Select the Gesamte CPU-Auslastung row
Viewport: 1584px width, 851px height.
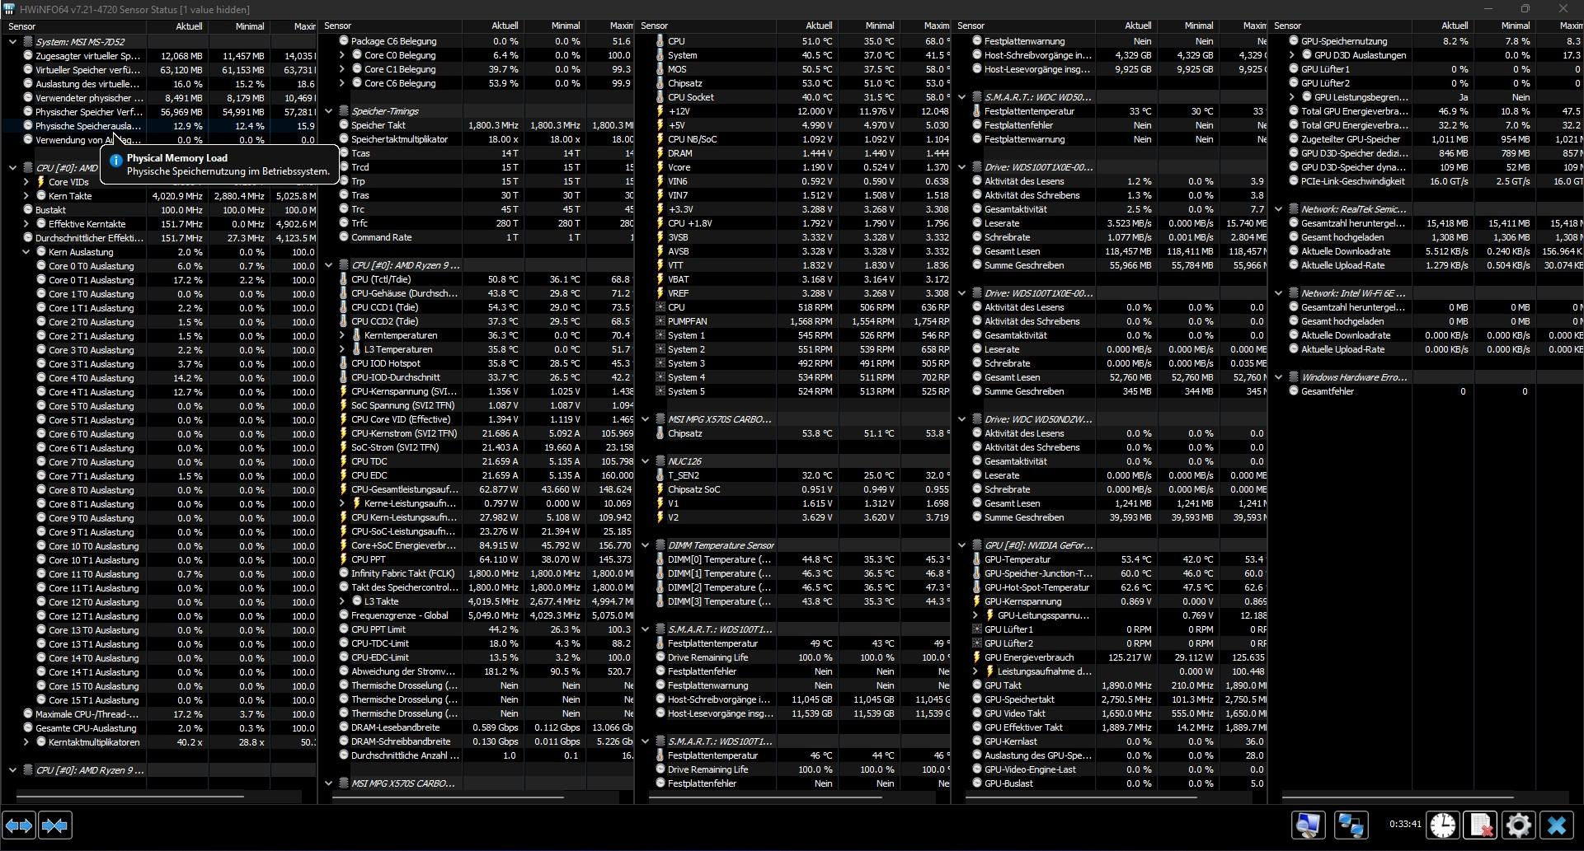pos(160,728)
